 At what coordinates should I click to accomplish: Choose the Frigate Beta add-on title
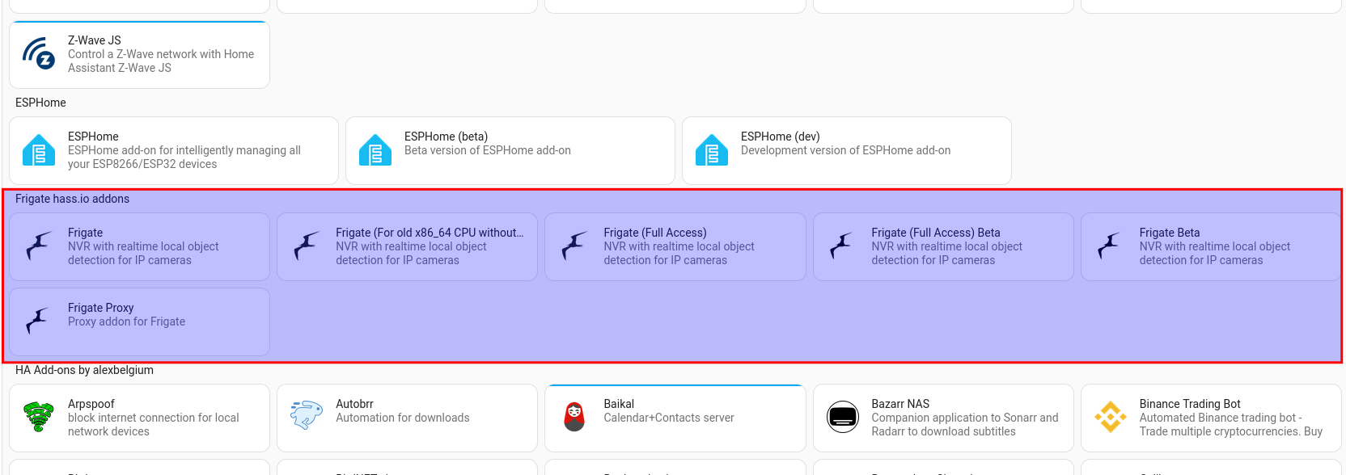pyautogui.click(x=1170, y=233)
